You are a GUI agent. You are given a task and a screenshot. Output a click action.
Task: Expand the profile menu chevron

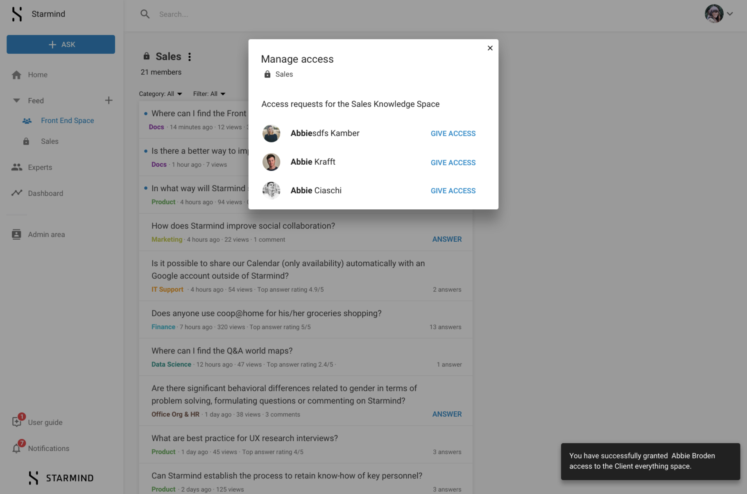click(x=730, y=14)
